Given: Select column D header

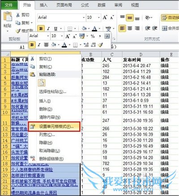Looking at the screenshot, I should coord(141,54).
